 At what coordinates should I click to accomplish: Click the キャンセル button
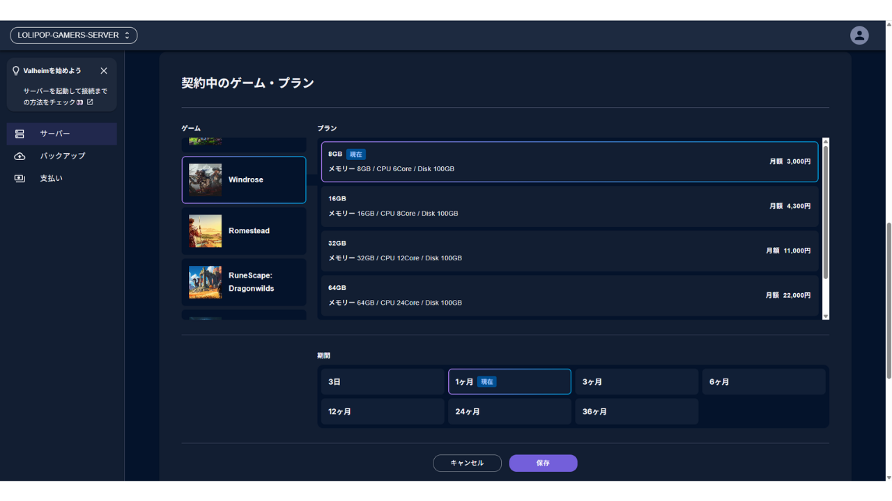click(x=467, y=463)
